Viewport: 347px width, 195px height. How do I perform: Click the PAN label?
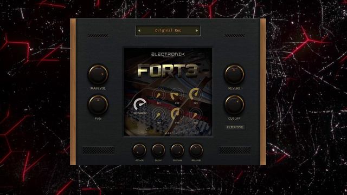click(98, 119)
